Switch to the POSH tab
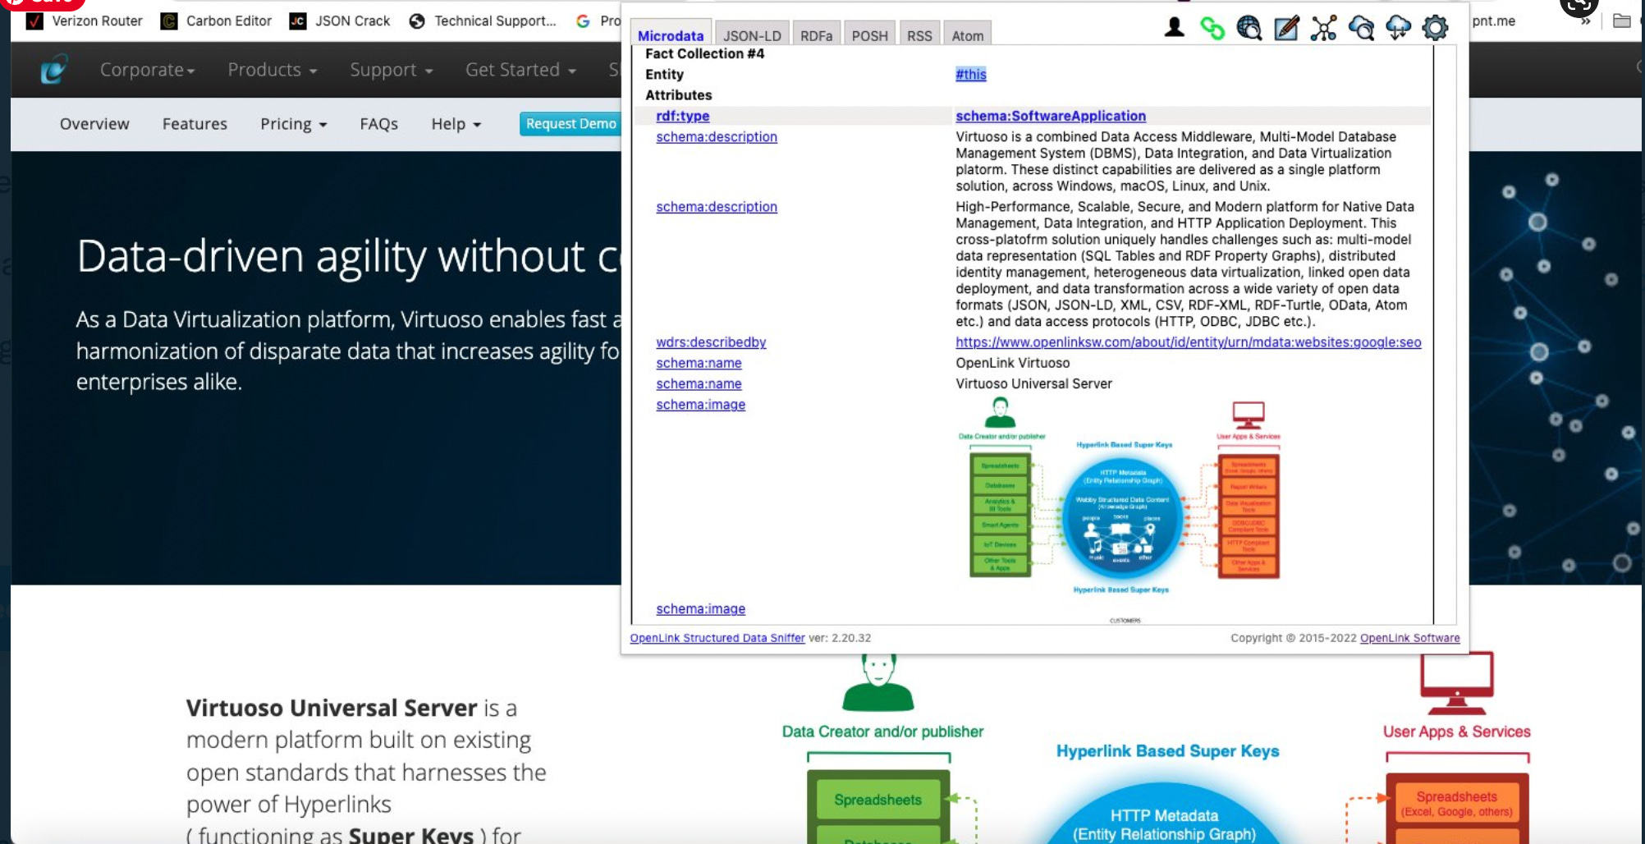This screenshot has height=844, width=1645. coord(869,35)
